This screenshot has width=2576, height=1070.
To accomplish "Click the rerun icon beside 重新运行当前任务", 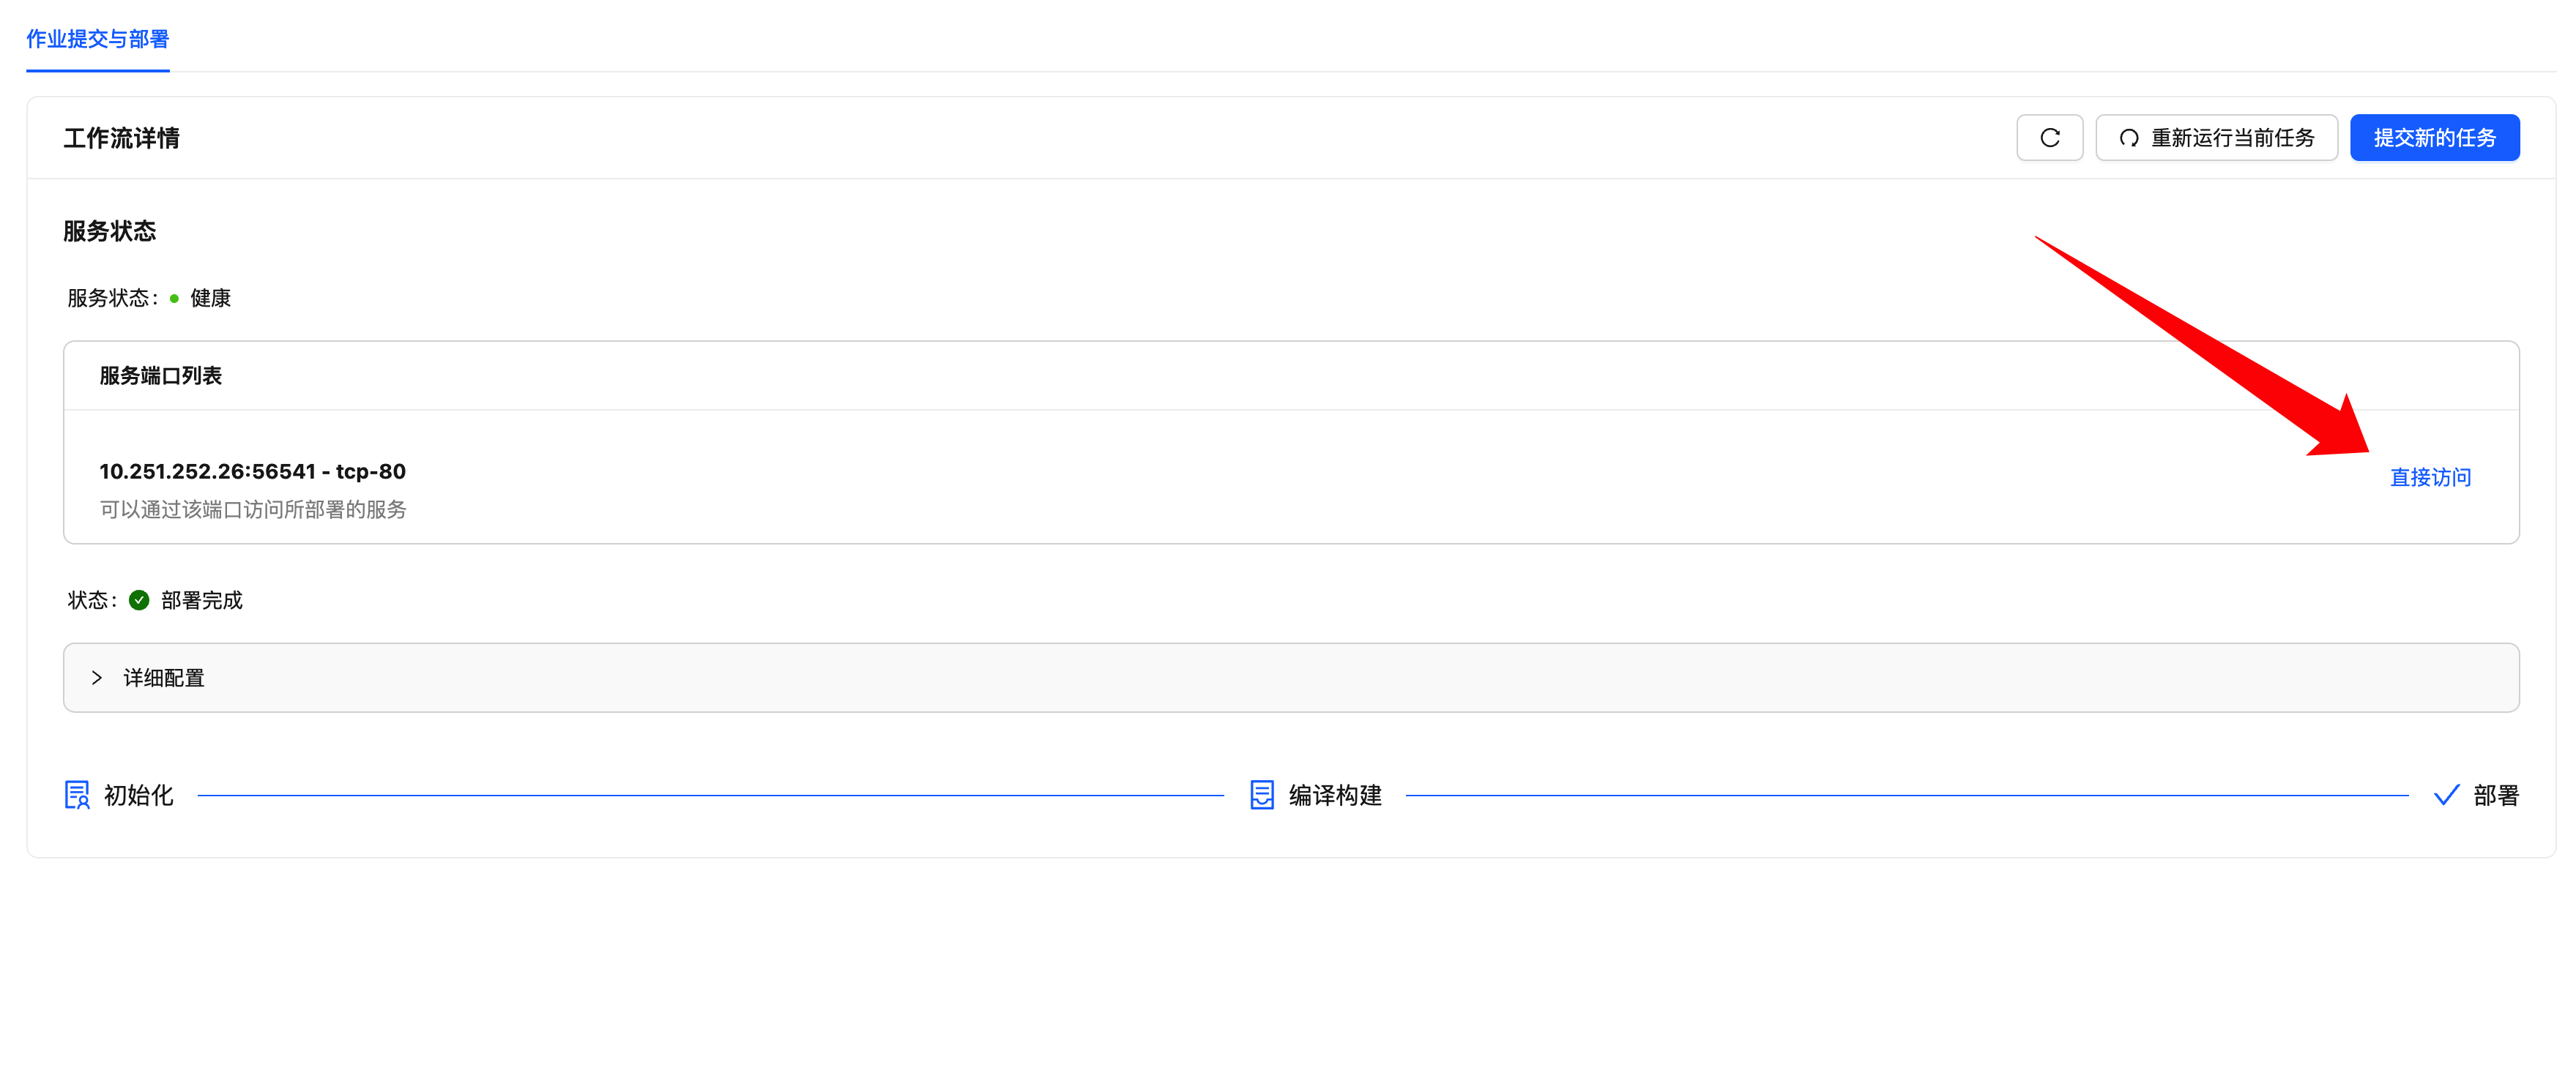I will coord(2129,138).
